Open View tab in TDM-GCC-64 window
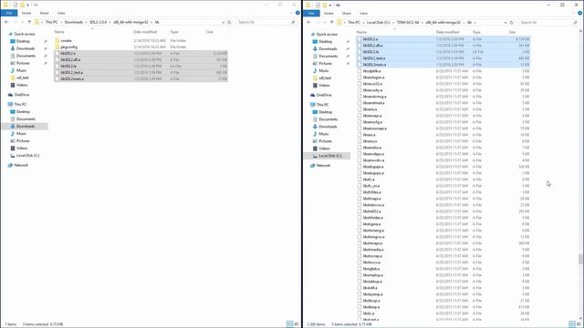Viewport: 584px width, 328px height. tap(363, 14)
